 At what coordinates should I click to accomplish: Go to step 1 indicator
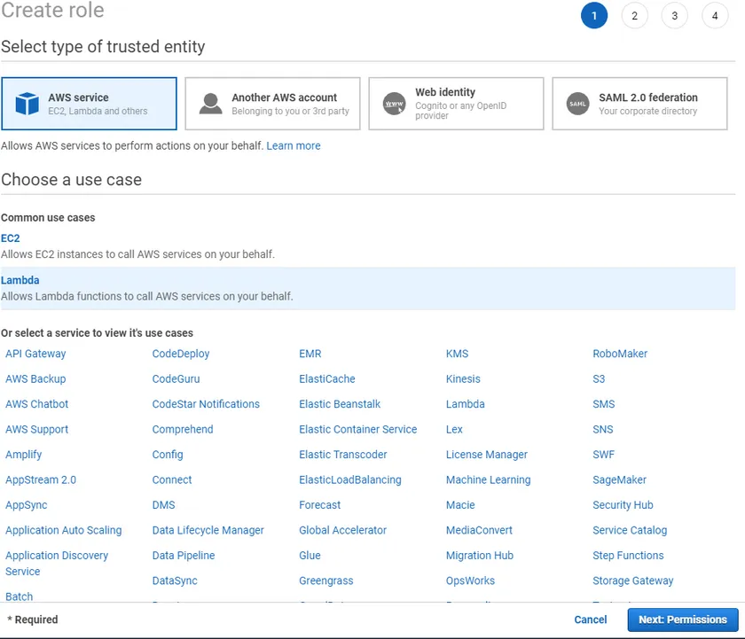coord(594,16)
